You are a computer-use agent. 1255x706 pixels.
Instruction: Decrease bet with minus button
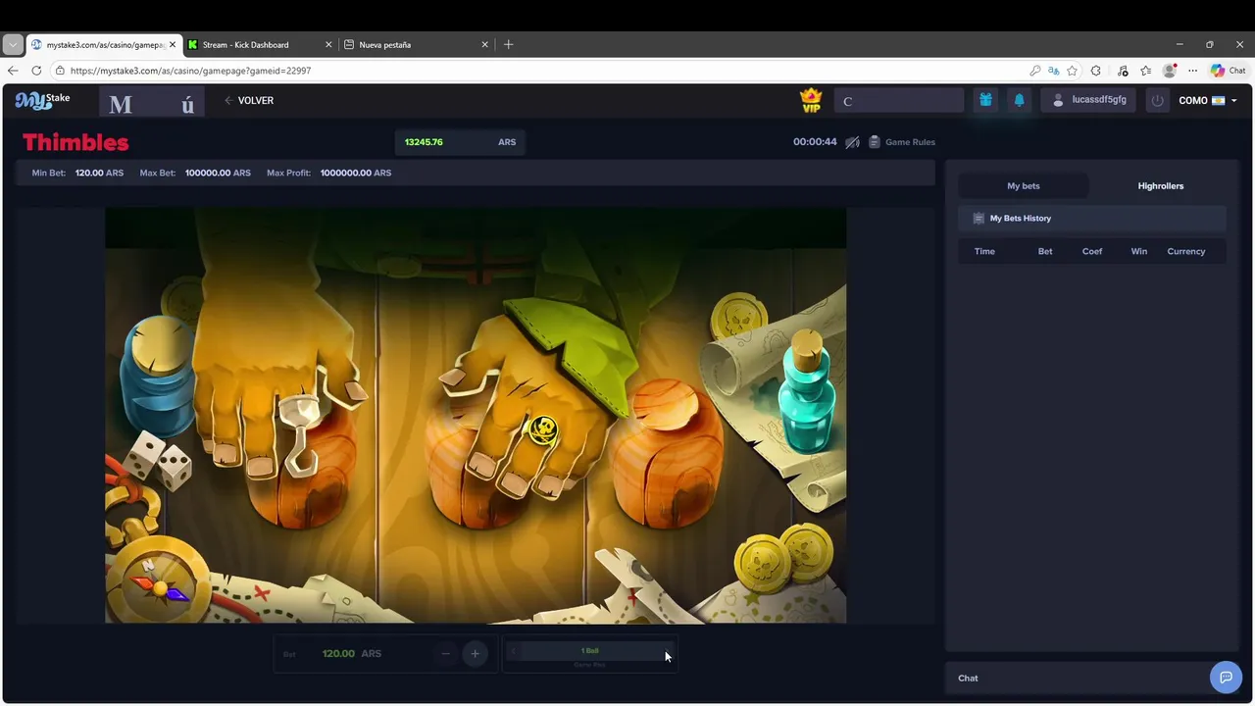click(446, 653)
